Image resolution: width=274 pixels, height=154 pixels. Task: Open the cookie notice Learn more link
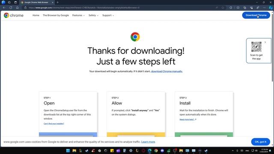[x=148, y=142]
